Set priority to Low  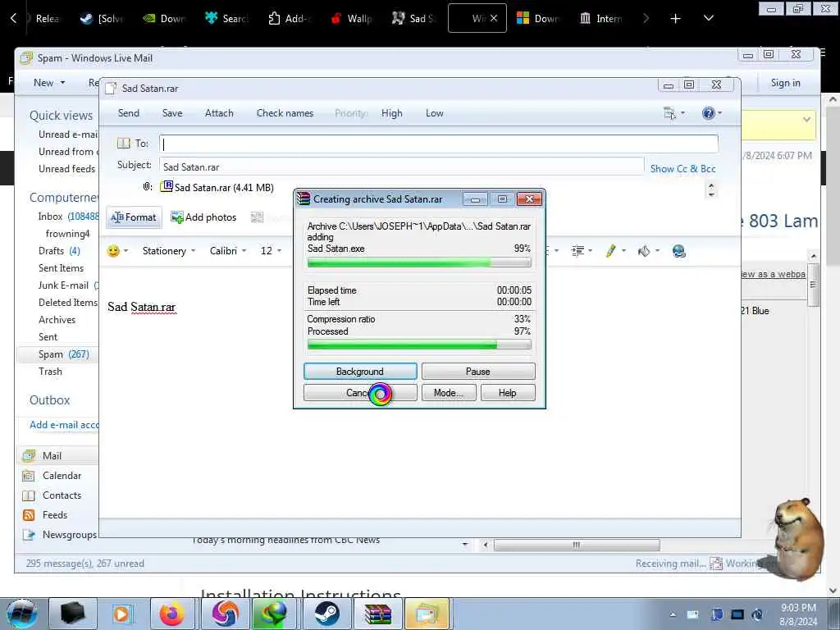point(435,113)
